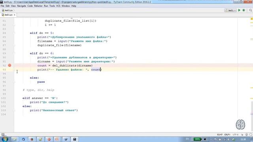Open the Refactor menu
Image resolution: width=253 pixels, height=142 pixels.
tap(38, 6)
